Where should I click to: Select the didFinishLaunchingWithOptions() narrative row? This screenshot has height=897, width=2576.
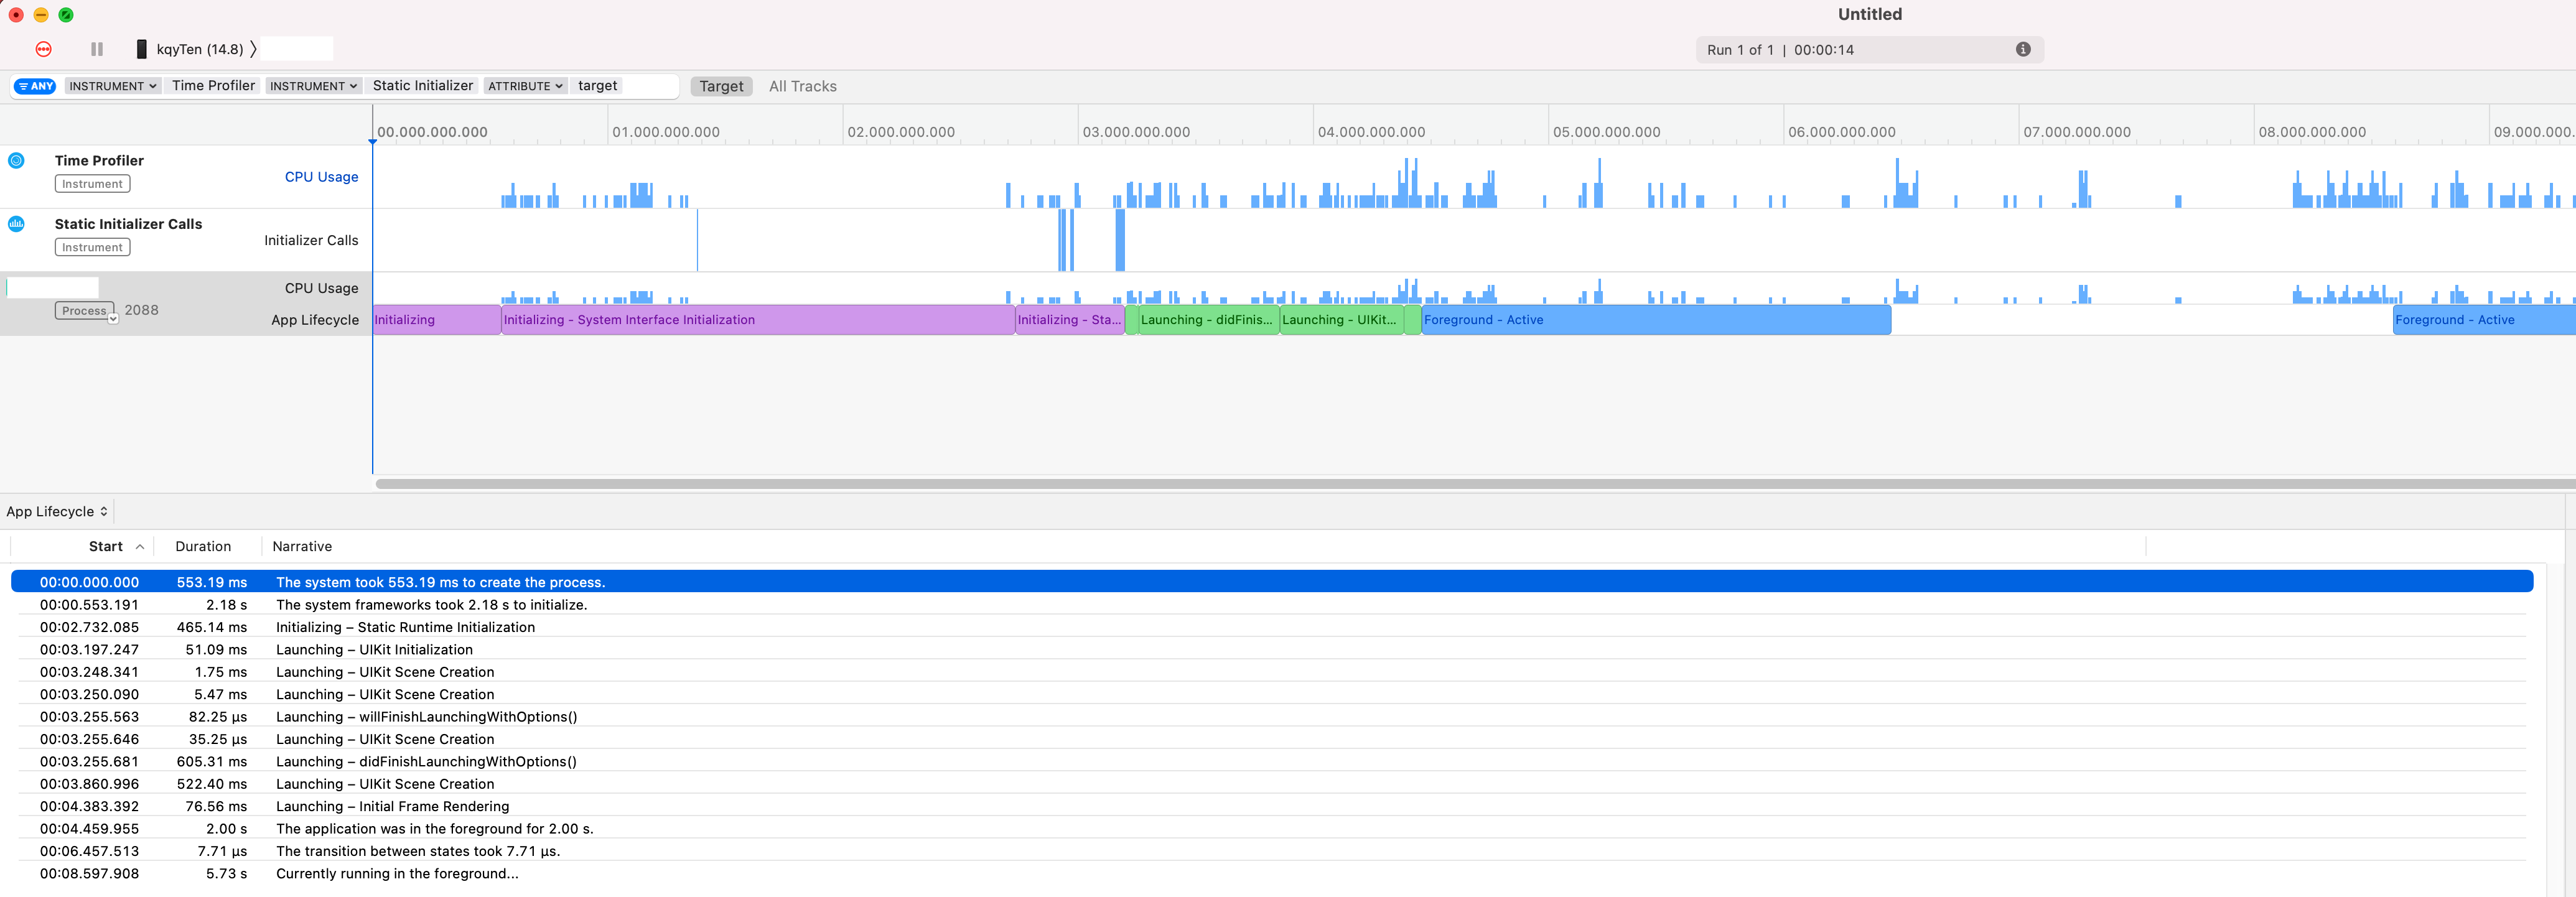coord(426,761)
